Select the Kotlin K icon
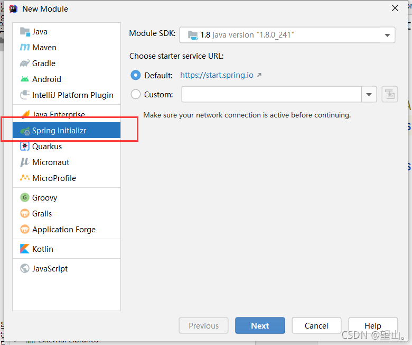Viewport: 412px width, 345px height. (x=25, y=249)
